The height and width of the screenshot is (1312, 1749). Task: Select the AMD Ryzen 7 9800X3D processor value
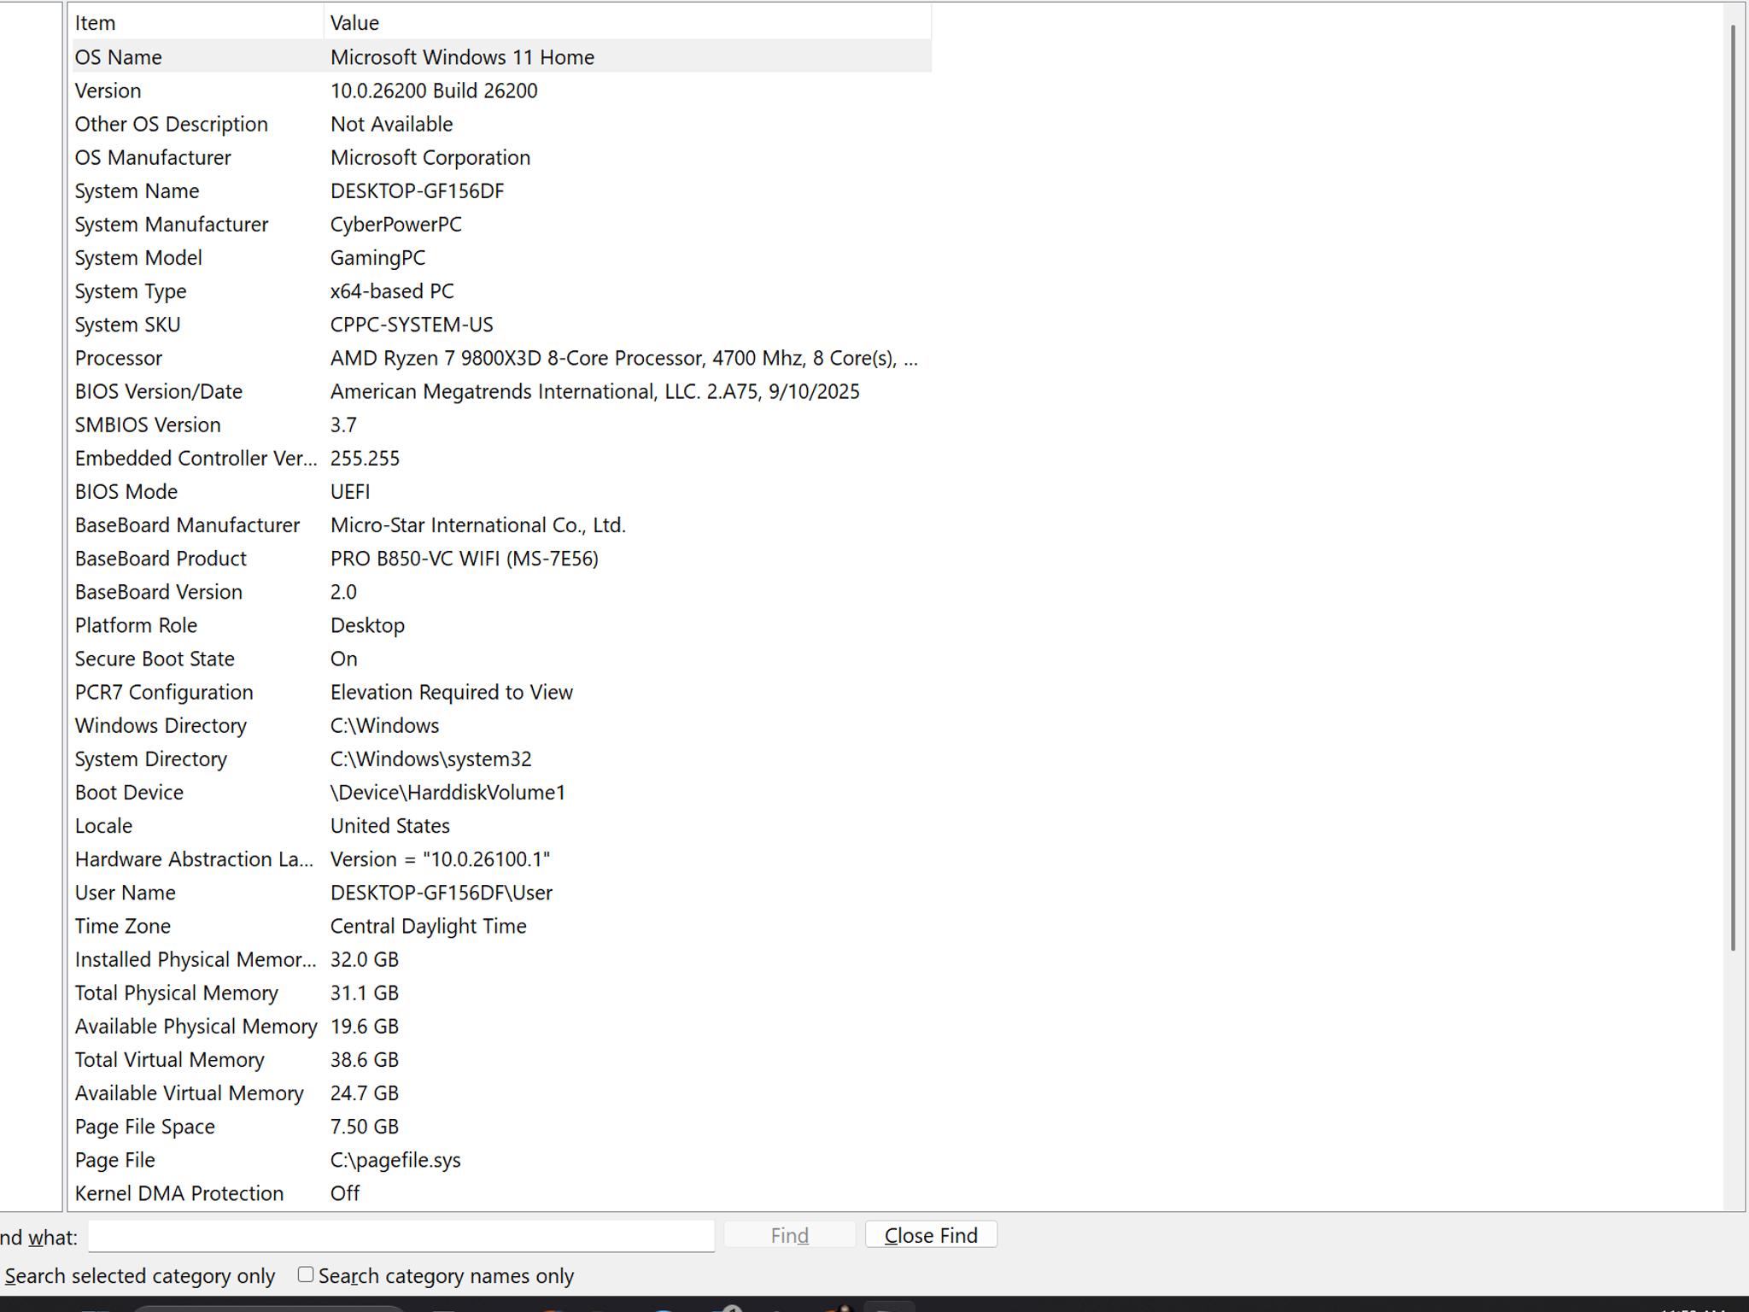coord(624,358)
